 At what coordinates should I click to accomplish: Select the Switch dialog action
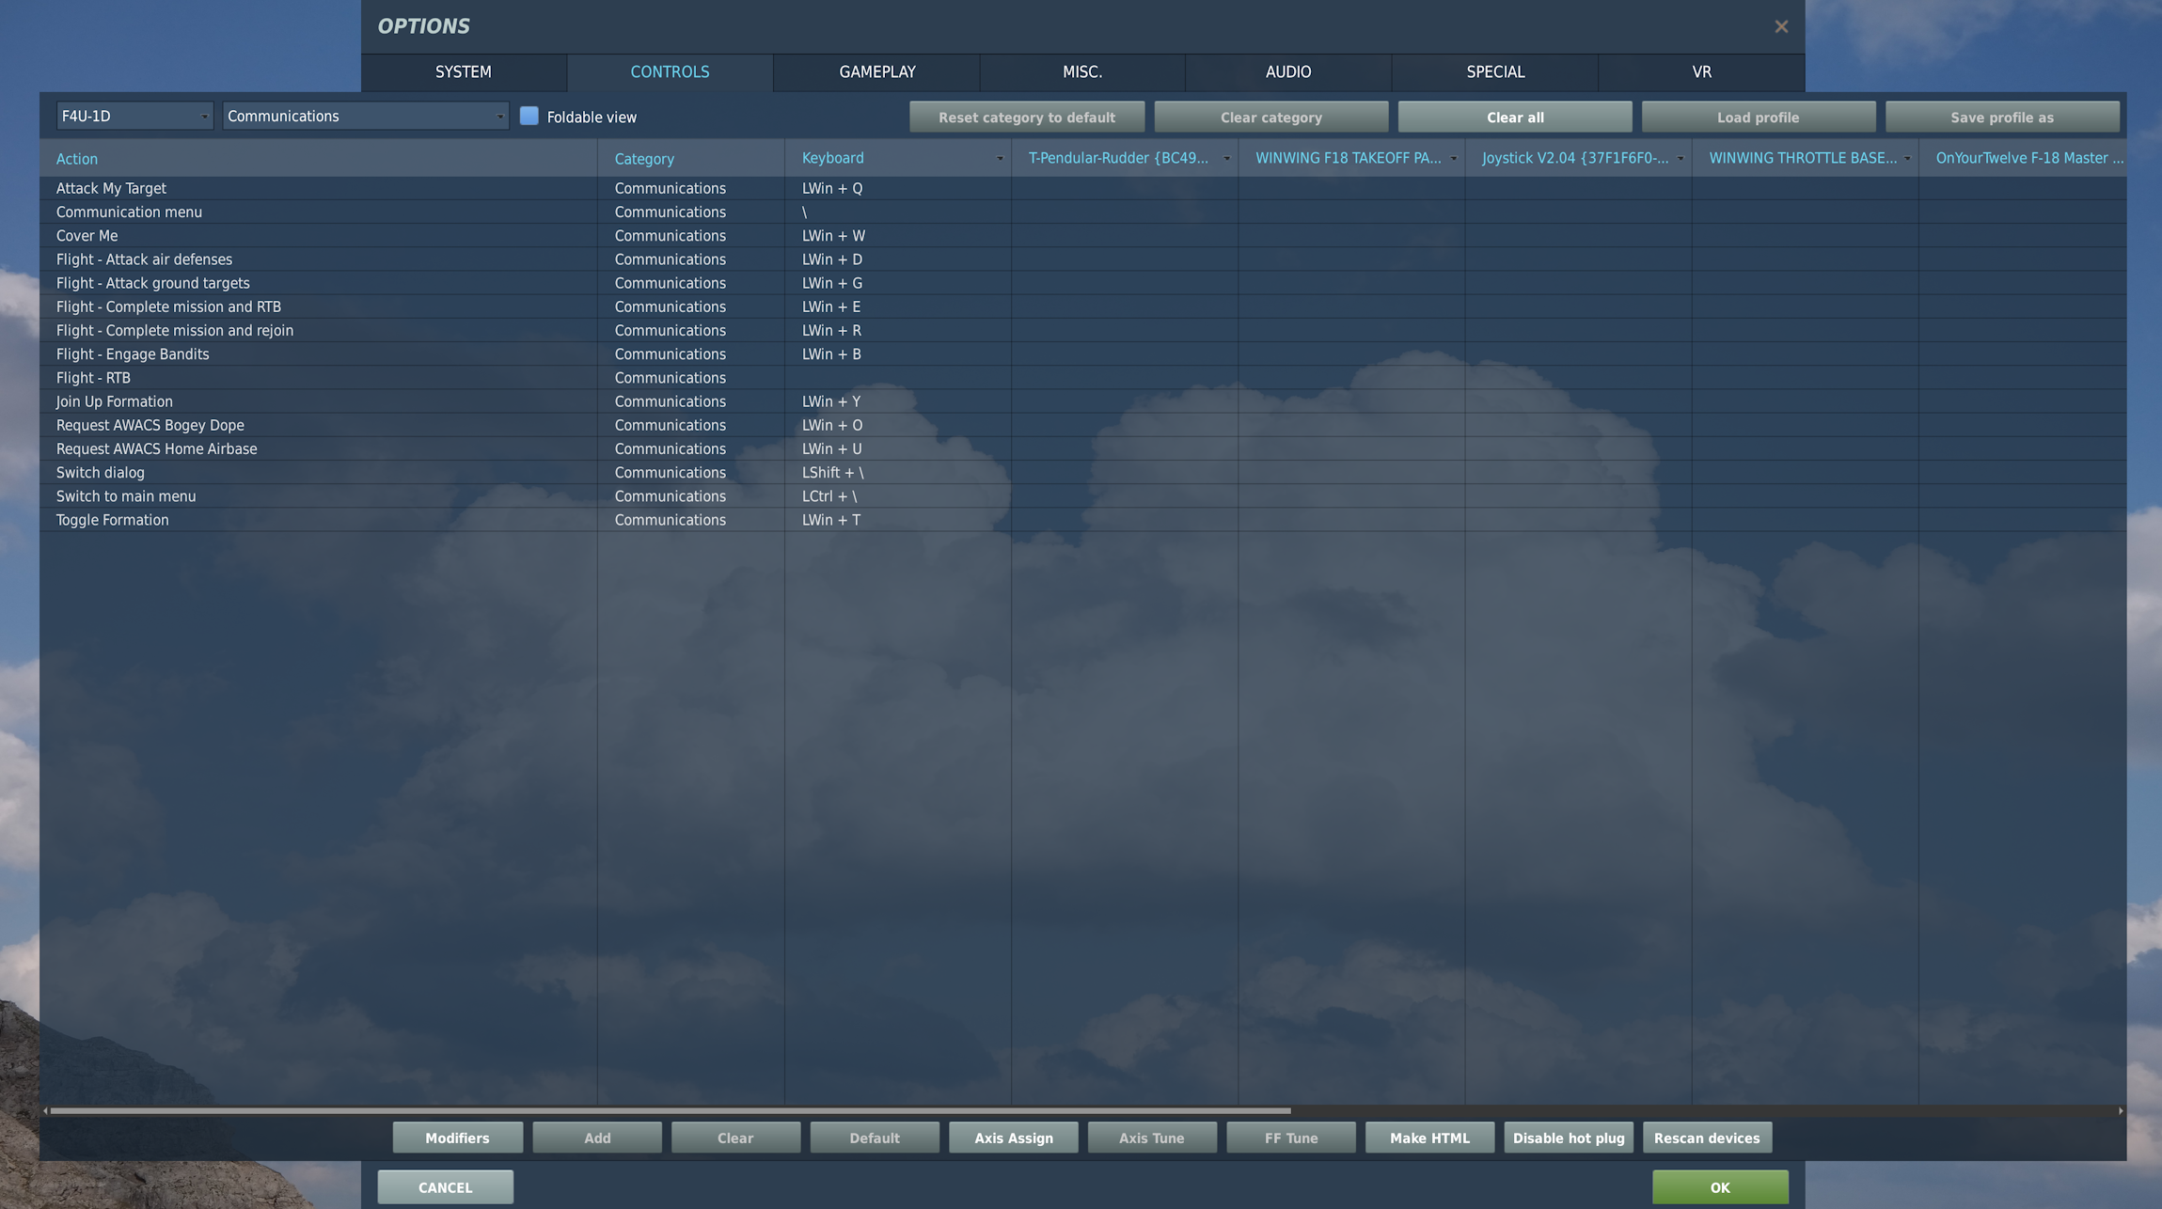pos(1082,472)
